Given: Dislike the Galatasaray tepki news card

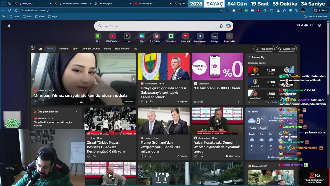Looking at the screenshot, I should coord(151,102).
